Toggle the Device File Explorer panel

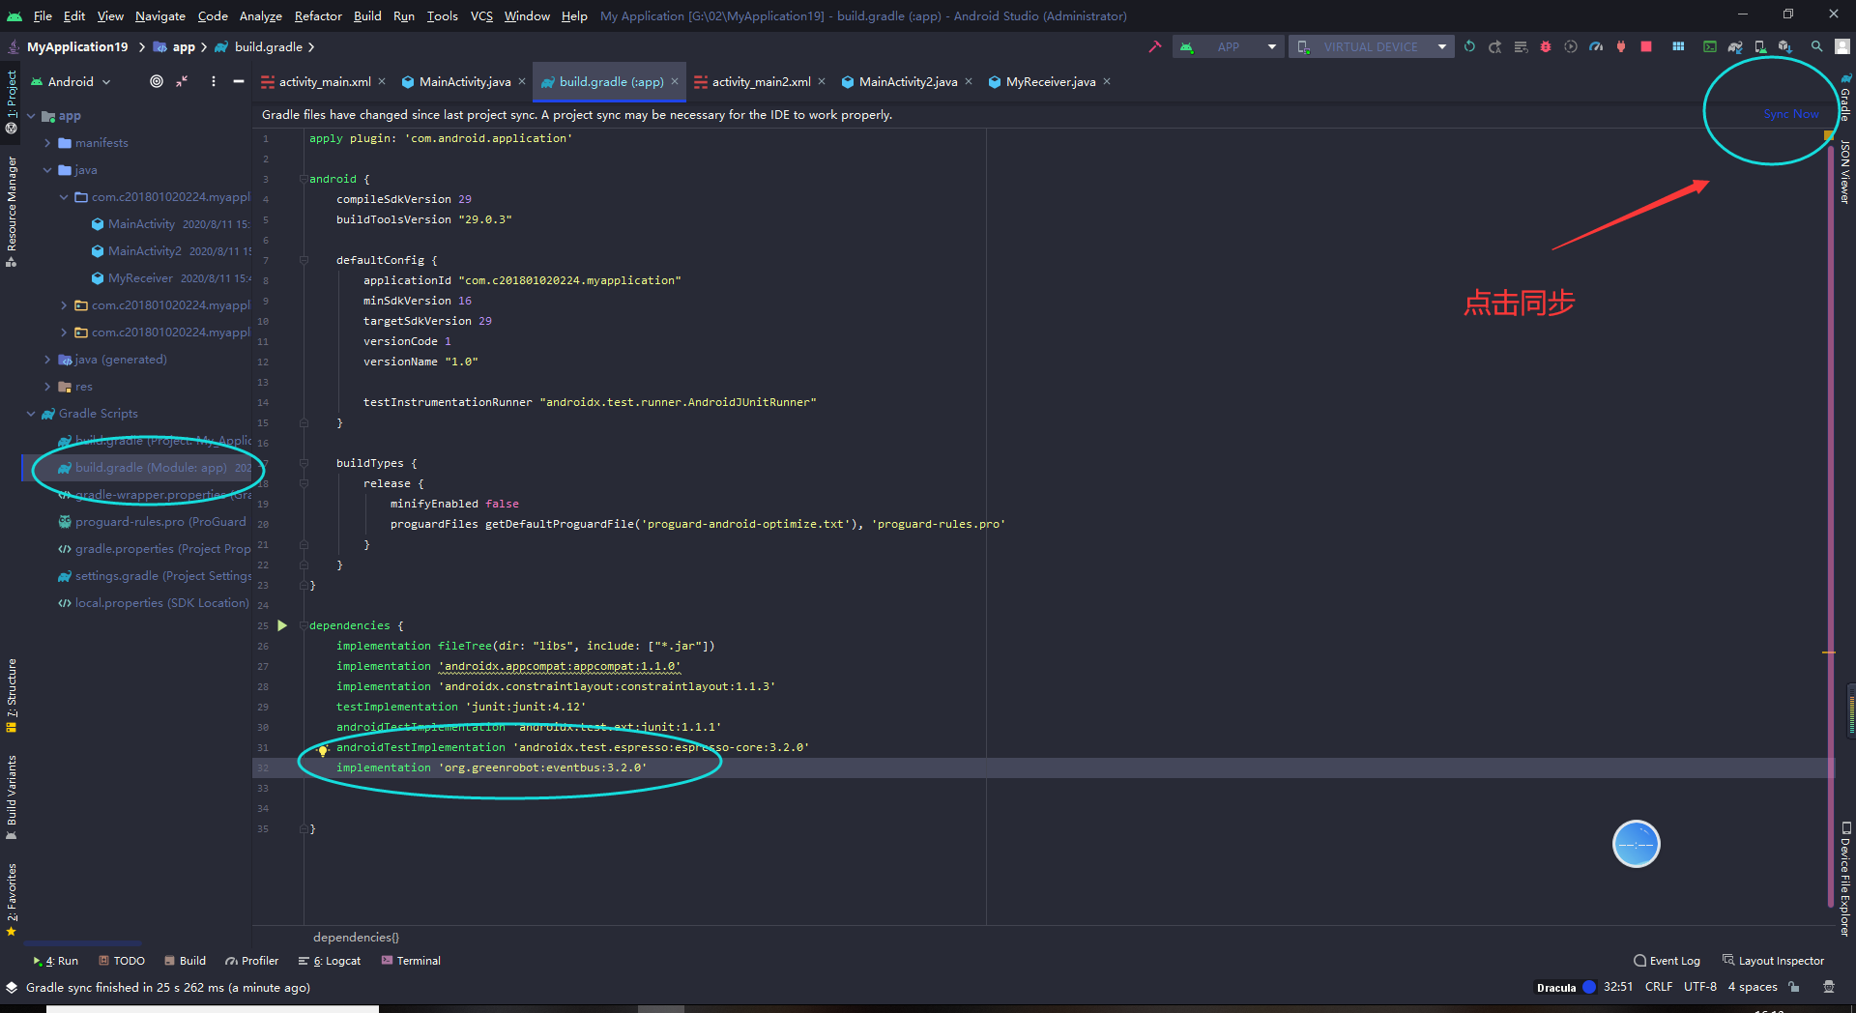tap(1845, 879)
